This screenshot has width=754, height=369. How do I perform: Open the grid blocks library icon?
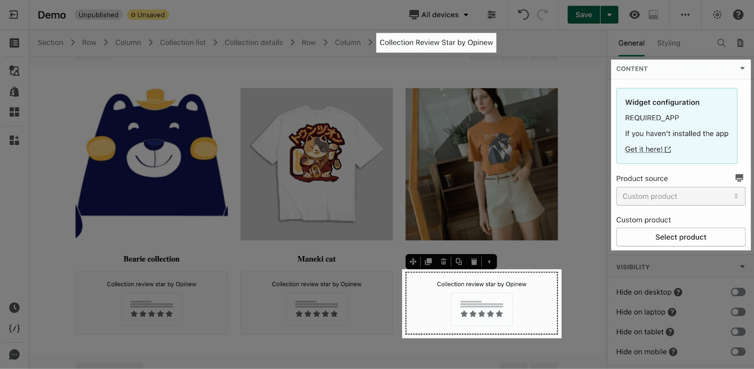(x=14, y=112)
